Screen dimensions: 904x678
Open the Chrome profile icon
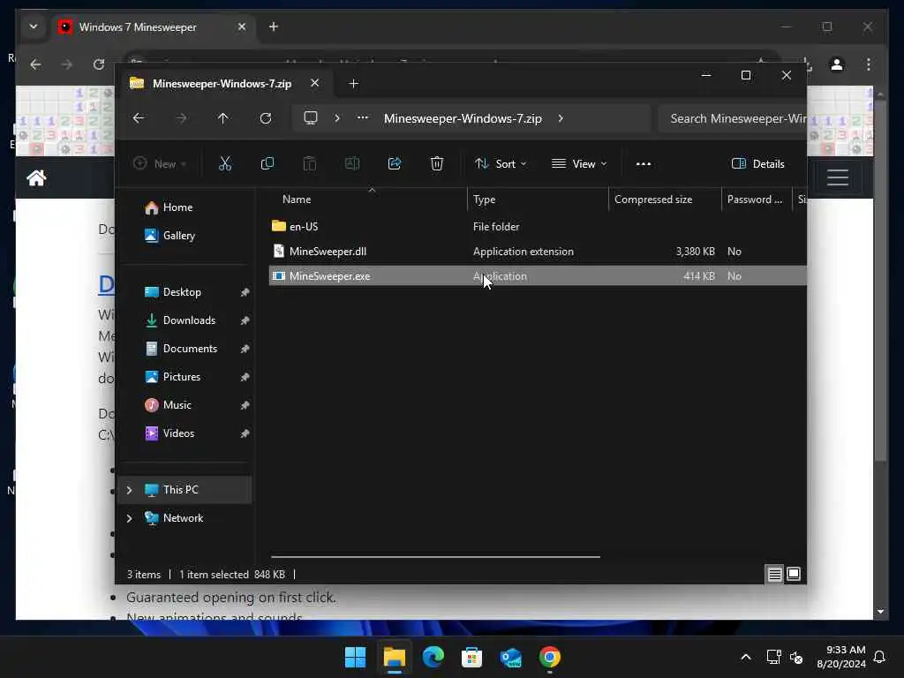coord(837,64)
